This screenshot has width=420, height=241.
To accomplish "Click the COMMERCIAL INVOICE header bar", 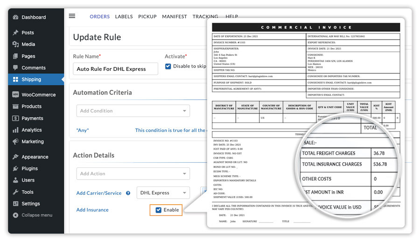I will click(x=306, y=28).
